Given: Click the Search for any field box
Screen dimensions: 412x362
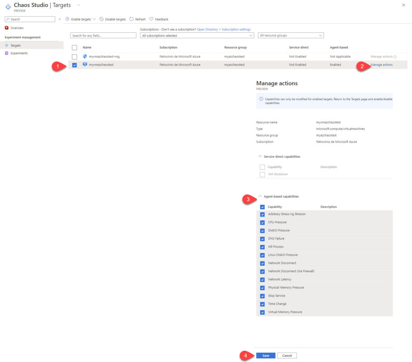Looking at the screenshot, I should pyautogui.click(x=103, y=35).
